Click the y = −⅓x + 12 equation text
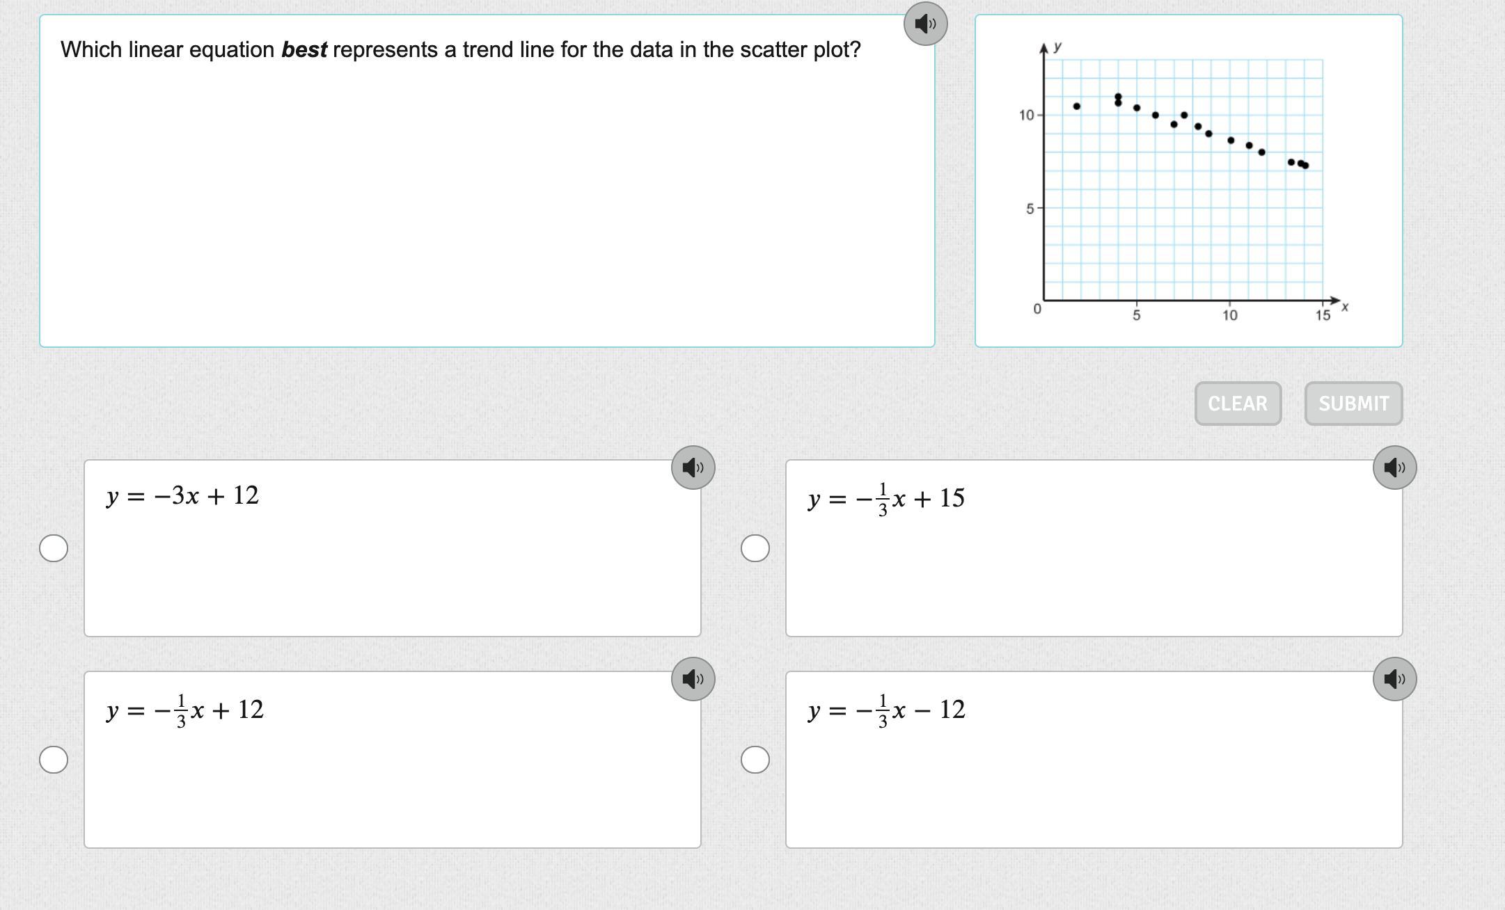 pos(185,710)
